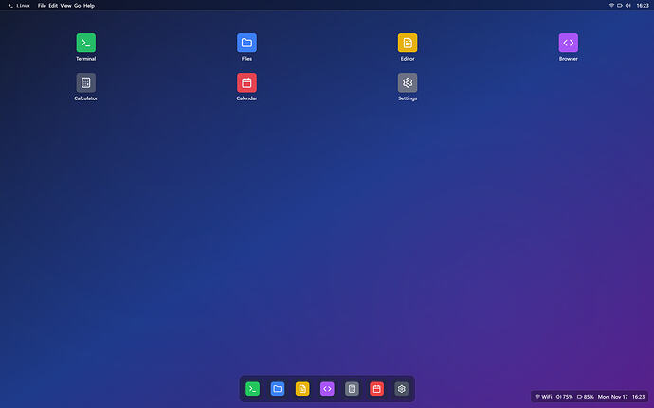Open the Go menu
654x408 pixels.
click(77, 6)
